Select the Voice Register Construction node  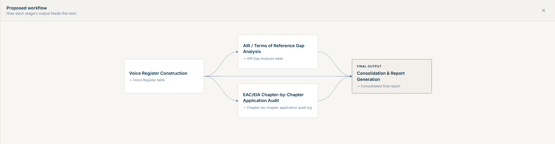pyautogui.click(x=164, y=76)
